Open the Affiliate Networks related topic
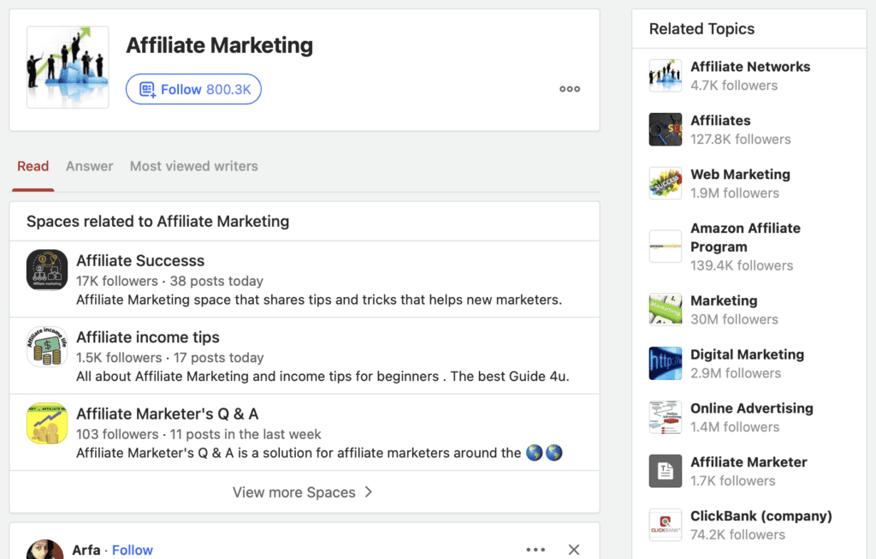The image size is (876, 559). pos(750,67)
